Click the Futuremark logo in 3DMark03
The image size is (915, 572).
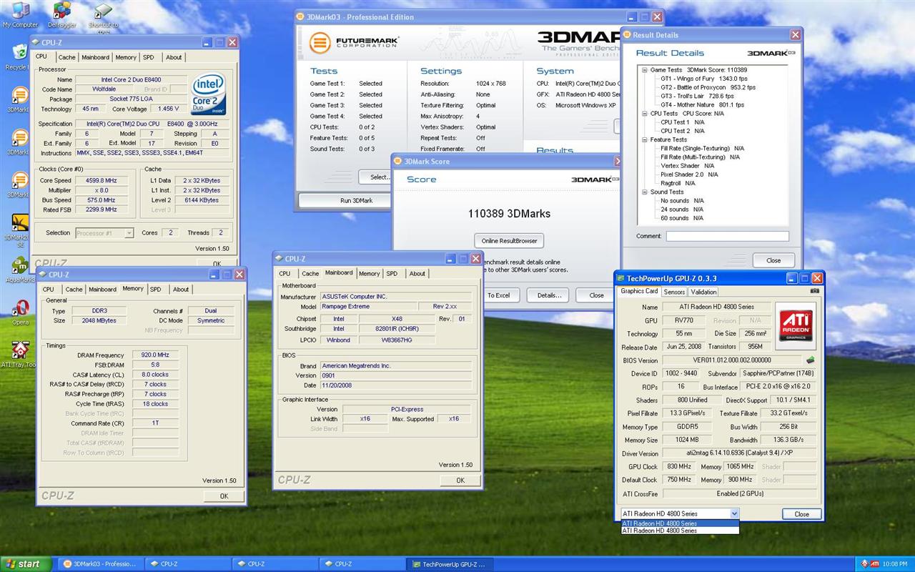pyautogui.click(x=354, y=42)
